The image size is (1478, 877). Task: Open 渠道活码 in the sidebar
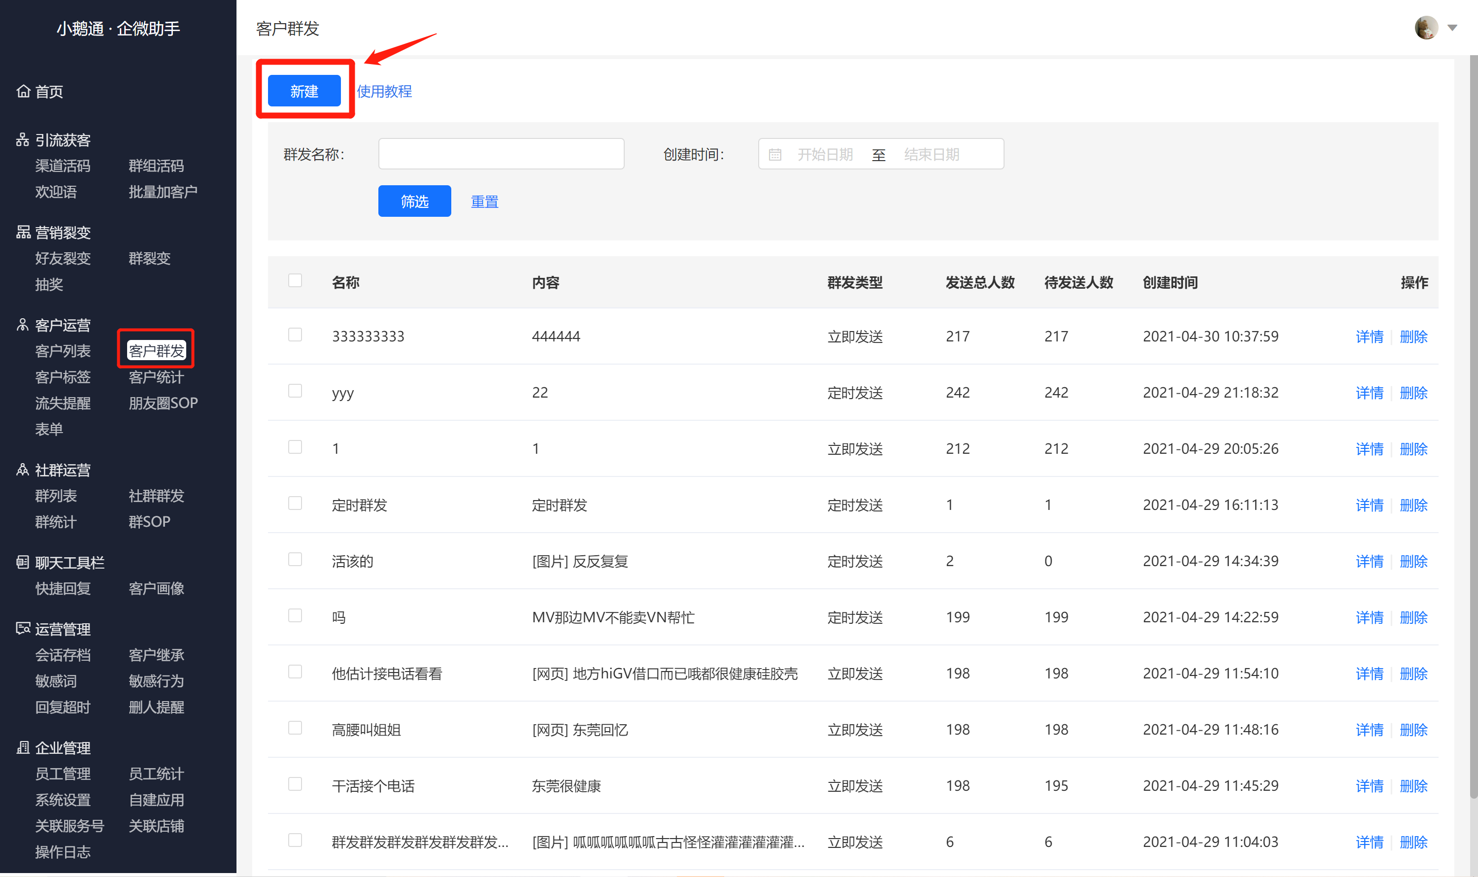click(x=63, y=166)
